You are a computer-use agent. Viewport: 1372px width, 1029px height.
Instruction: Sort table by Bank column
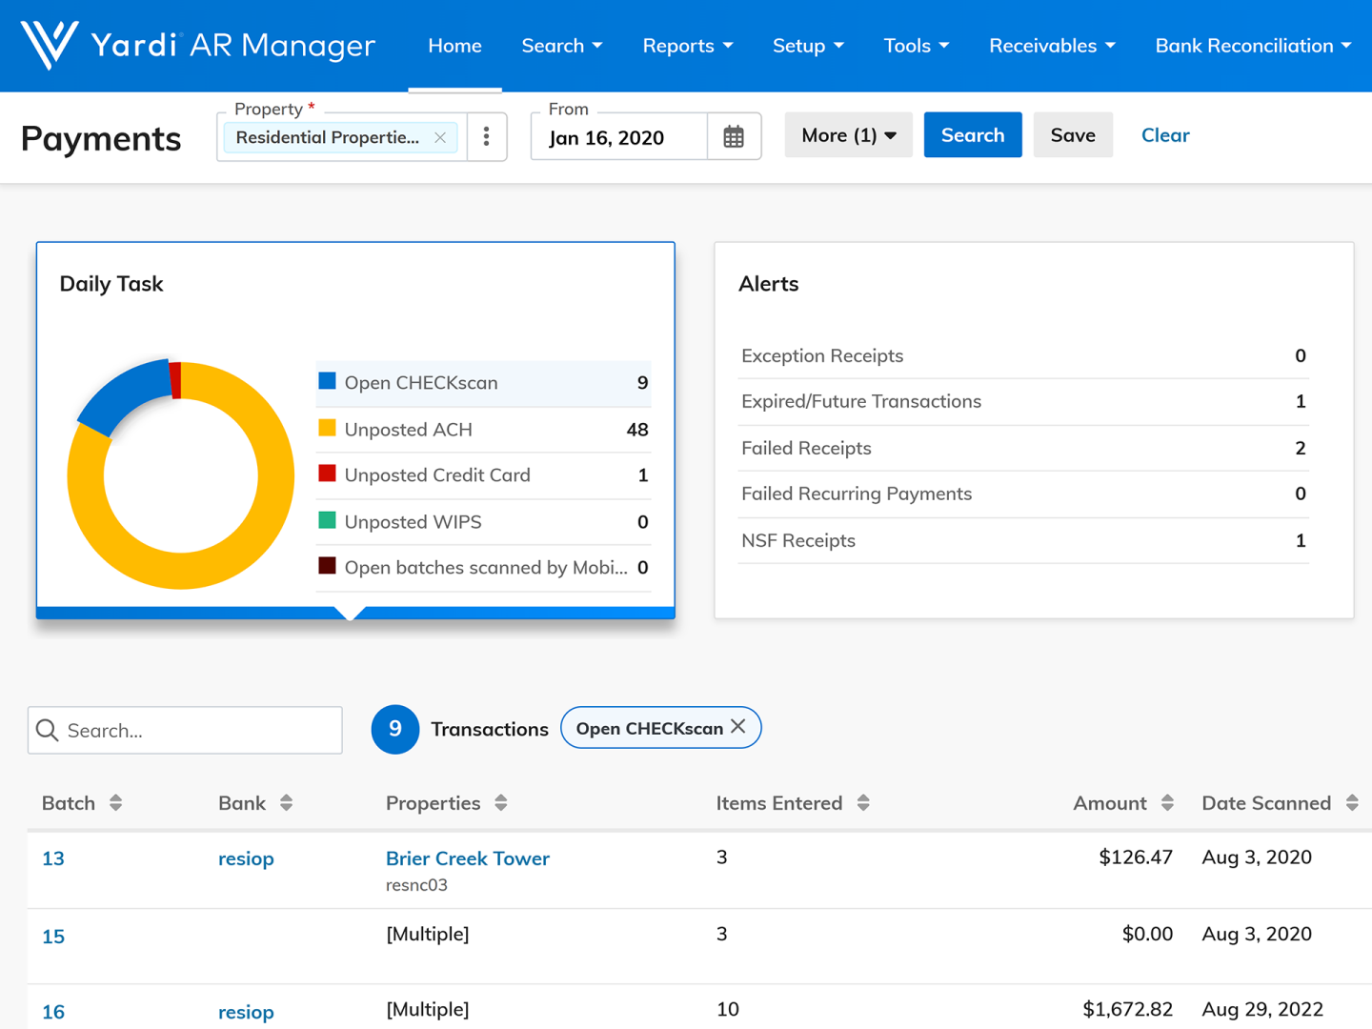(286, 803)
